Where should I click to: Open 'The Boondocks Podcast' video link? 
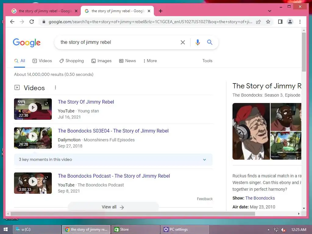(x=114, y=176)
